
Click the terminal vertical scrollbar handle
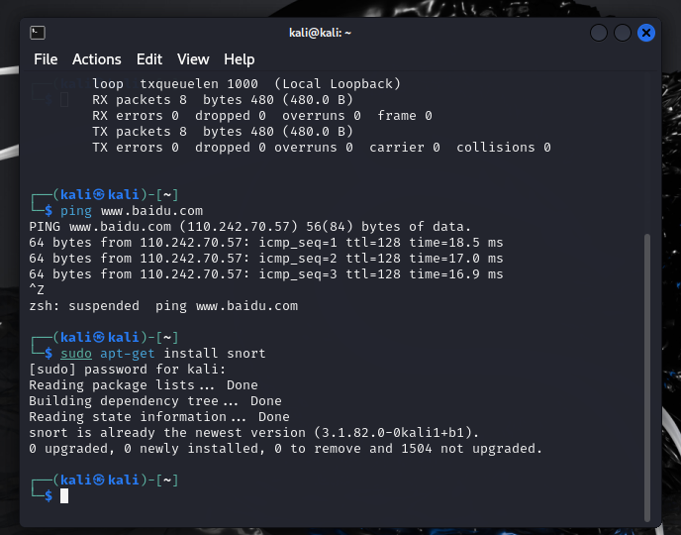click(x=647, y=377)
